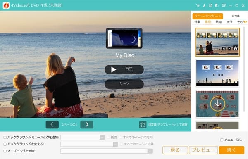This screenshot has height=159, width=248.
Task: Select the sunset silhouette template thumbnail
Action: tap(217, 73)
